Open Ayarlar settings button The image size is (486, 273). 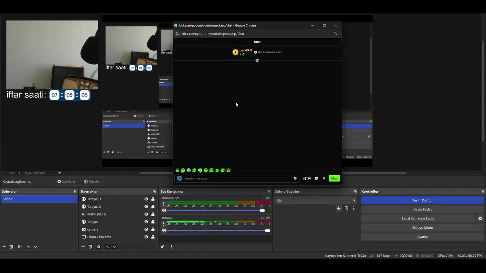click(423, 237)
